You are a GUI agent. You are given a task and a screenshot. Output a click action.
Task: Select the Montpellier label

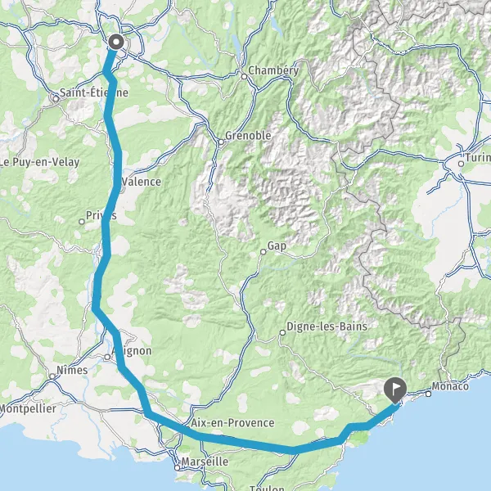tap(28, 408)
